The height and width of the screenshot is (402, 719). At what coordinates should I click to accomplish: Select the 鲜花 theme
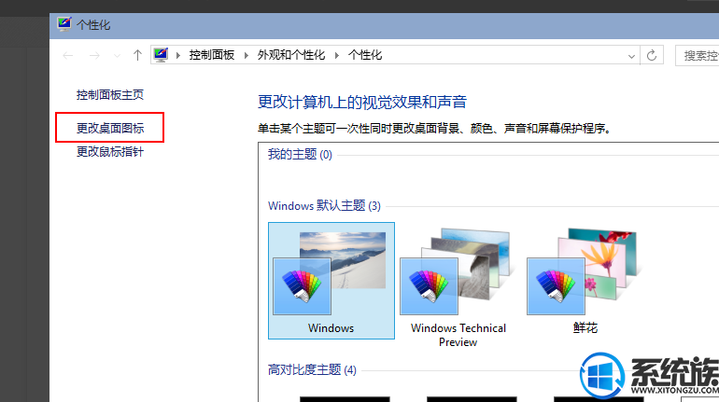click(585, 281)
